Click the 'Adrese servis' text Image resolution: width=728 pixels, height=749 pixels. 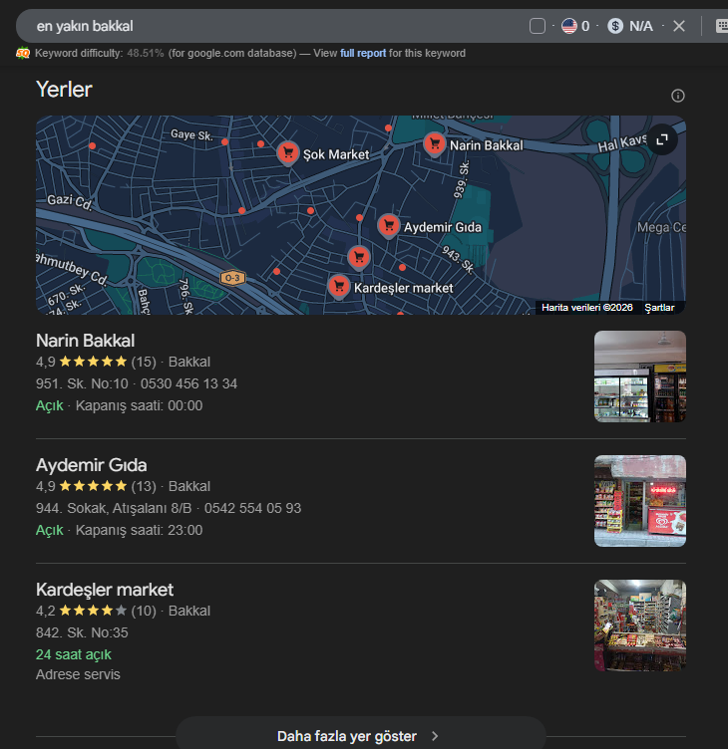click(x=78, y=674)
